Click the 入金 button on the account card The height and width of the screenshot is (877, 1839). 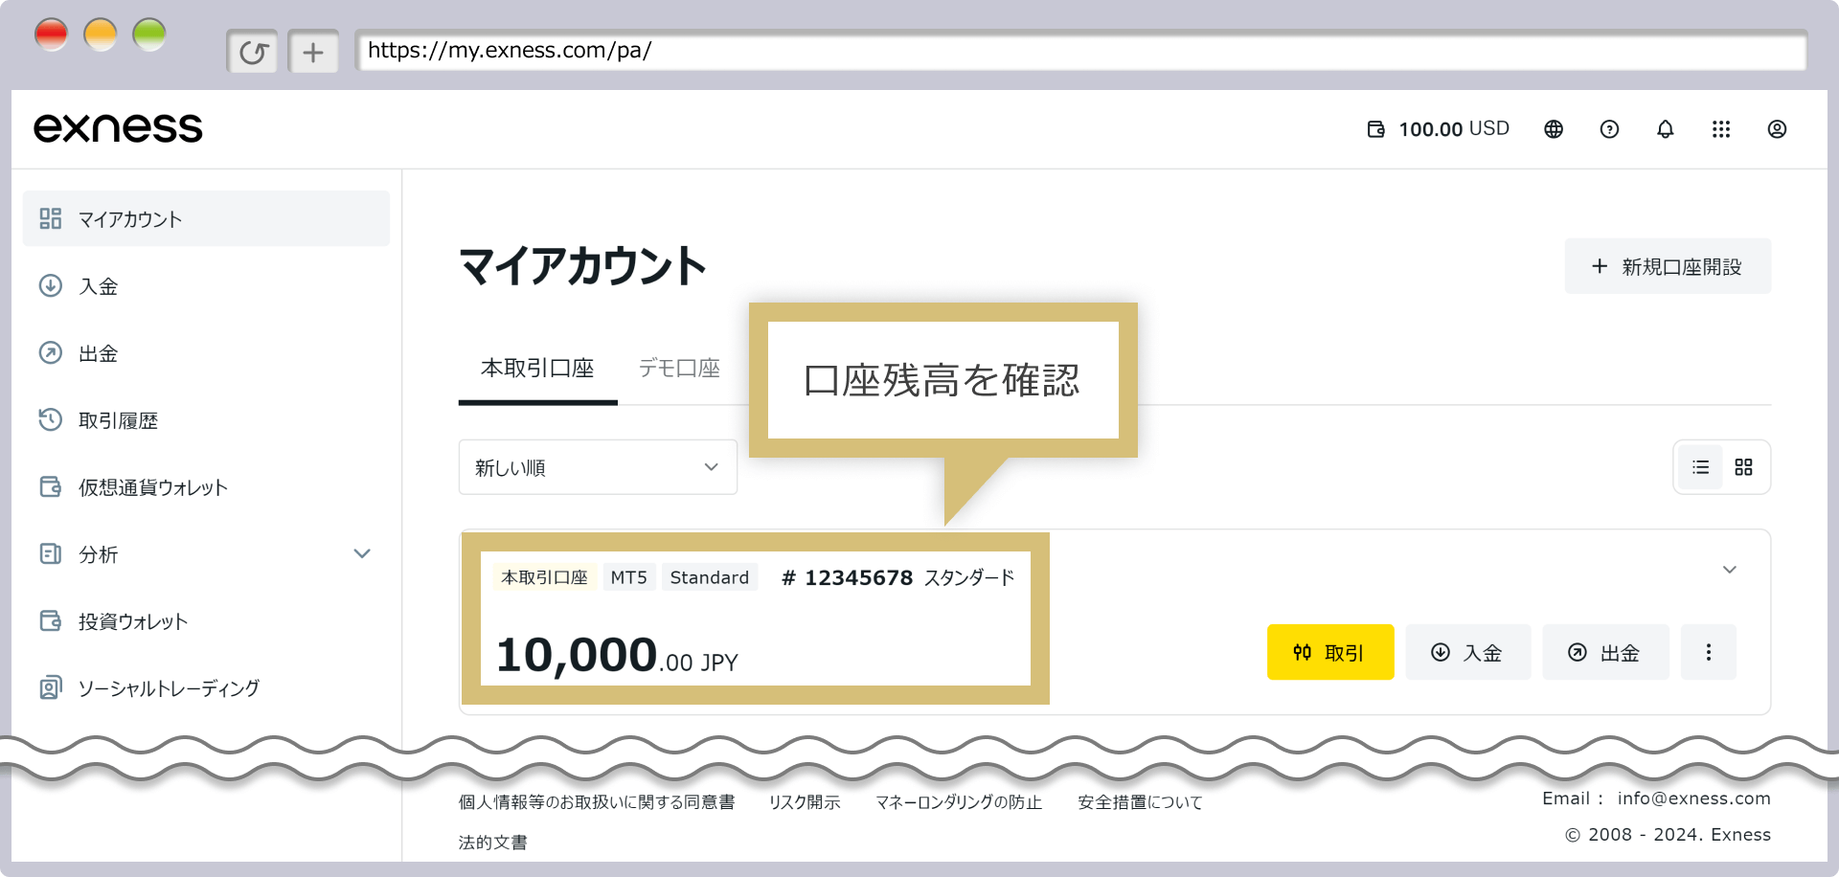pyautogui.click(x=1468, y=652)
